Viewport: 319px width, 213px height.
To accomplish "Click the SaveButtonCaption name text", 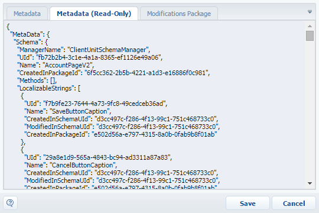I will pos(80,111).
